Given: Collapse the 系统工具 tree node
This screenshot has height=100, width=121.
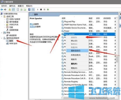Looking at the screenshot, I should pos(2,16).
